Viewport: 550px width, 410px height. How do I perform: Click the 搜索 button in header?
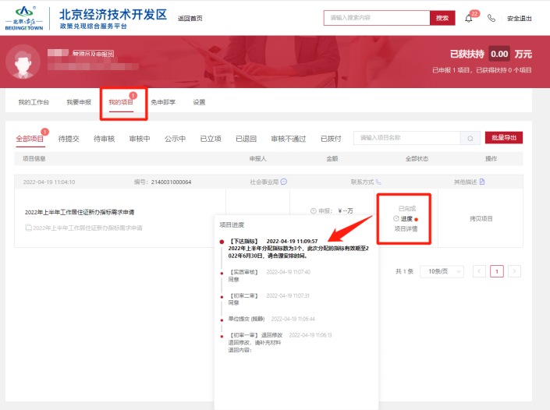coord(442,18)
